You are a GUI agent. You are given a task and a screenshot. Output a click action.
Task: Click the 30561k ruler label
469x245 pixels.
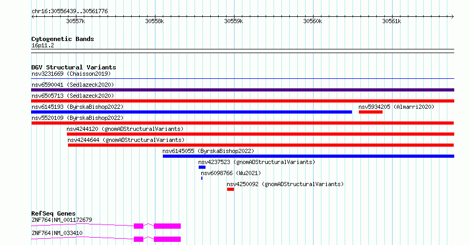(x=392, y=21)
